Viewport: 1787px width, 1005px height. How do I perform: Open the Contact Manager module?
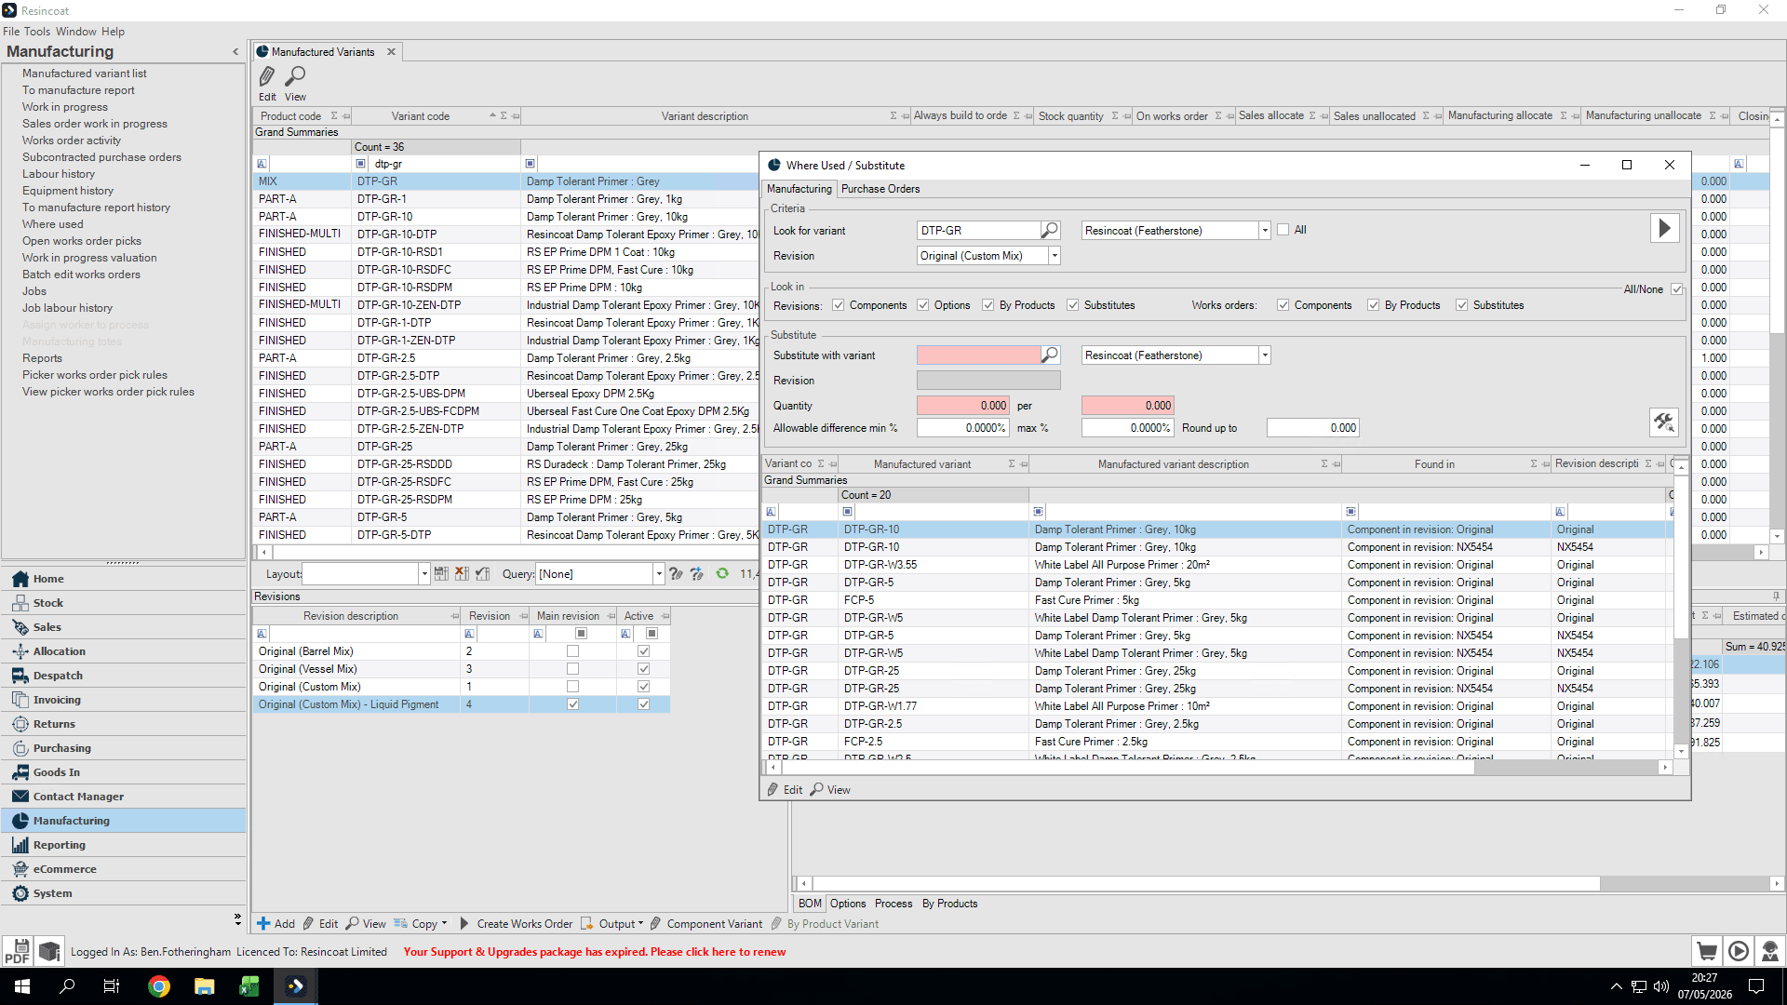[124, 796]
